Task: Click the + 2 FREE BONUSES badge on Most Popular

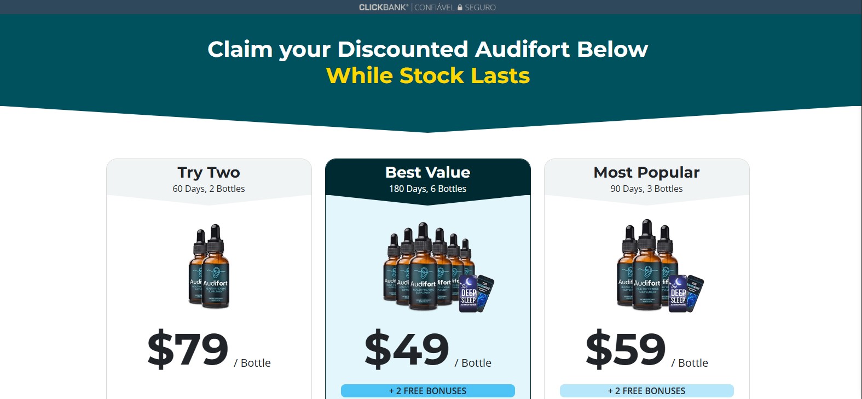Action: (646, 391)
